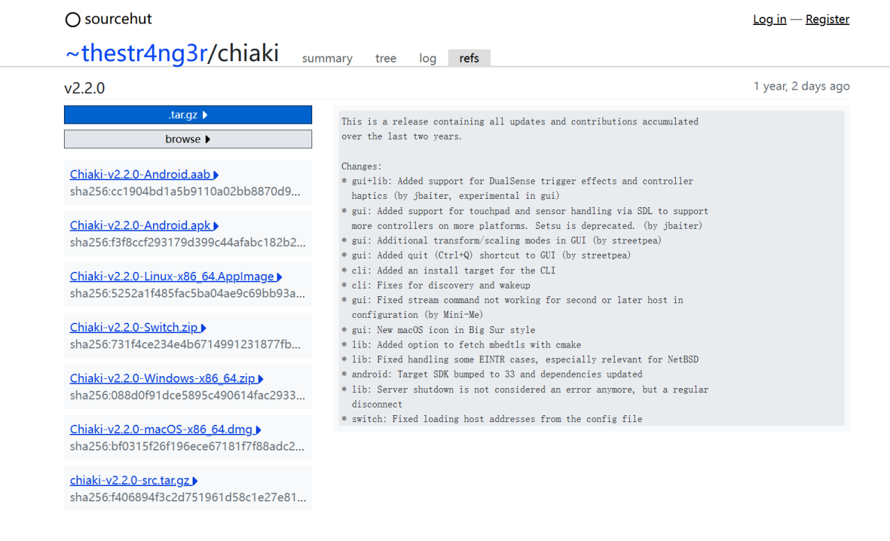Click the "1 year, 2 days ago" timestamp
890x541 pixels.
pyautogui.click(x=802, y=86)
